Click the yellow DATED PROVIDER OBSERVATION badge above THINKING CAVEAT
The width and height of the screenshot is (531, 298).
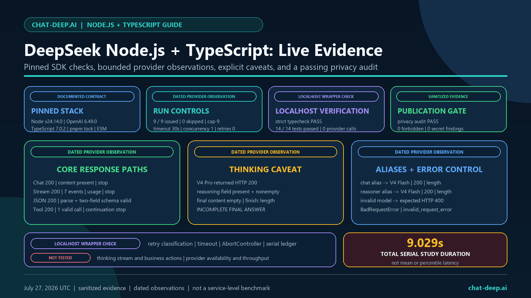tap(265, 152)
